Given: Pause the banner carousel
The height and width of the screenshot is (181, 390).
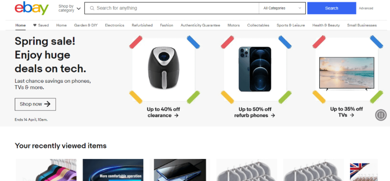Looking at the screenshot, I should click(x=381, y=115).
